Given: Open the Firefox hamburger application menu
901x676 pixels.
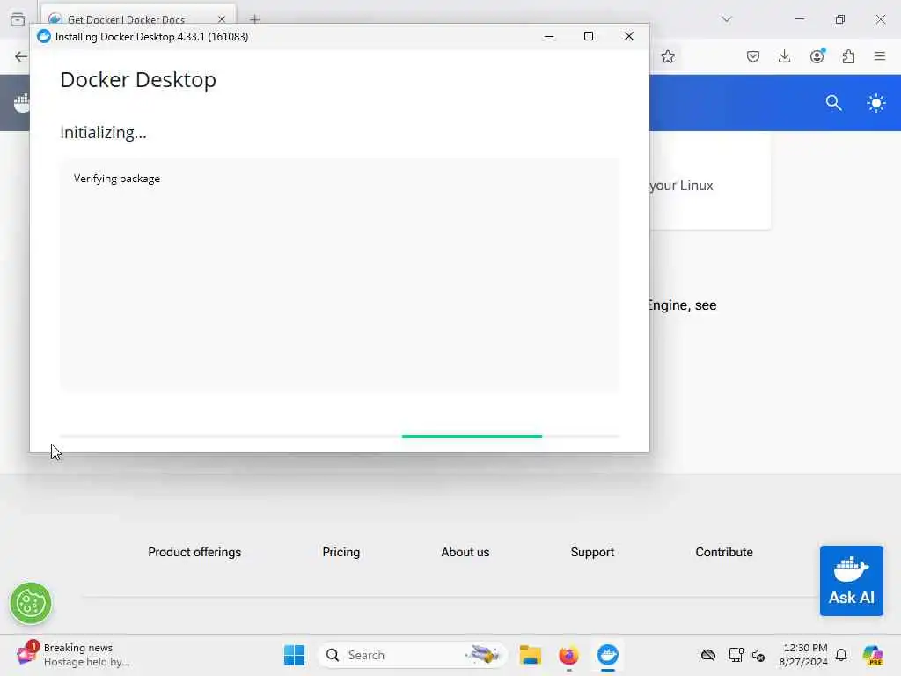Looking at the screenshot, I should click(x=880, y=56).
